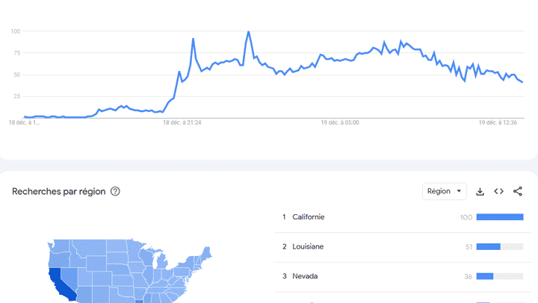This screenshot has width=538, height=303.
Task: Open the Louisiane region entry
Action: tap(308, 247)
